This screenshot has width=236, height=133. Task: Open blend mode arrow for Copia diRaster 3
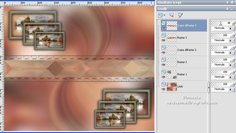click(230, 28)
